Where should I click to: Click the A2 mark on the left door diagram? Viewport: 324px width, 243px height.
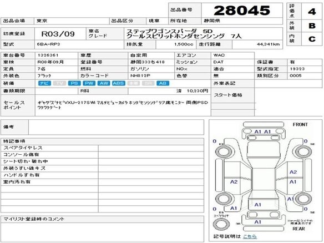[x=234, y=182]
